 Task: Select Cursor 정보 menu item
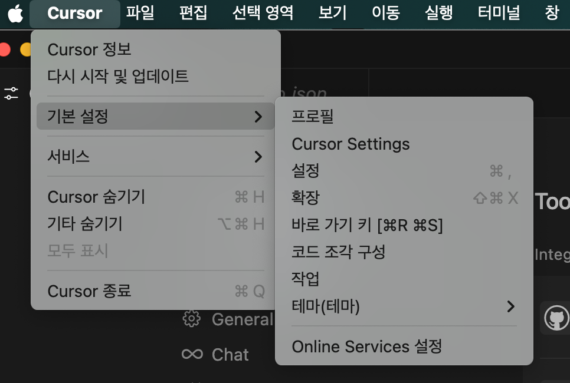(156, 49)
